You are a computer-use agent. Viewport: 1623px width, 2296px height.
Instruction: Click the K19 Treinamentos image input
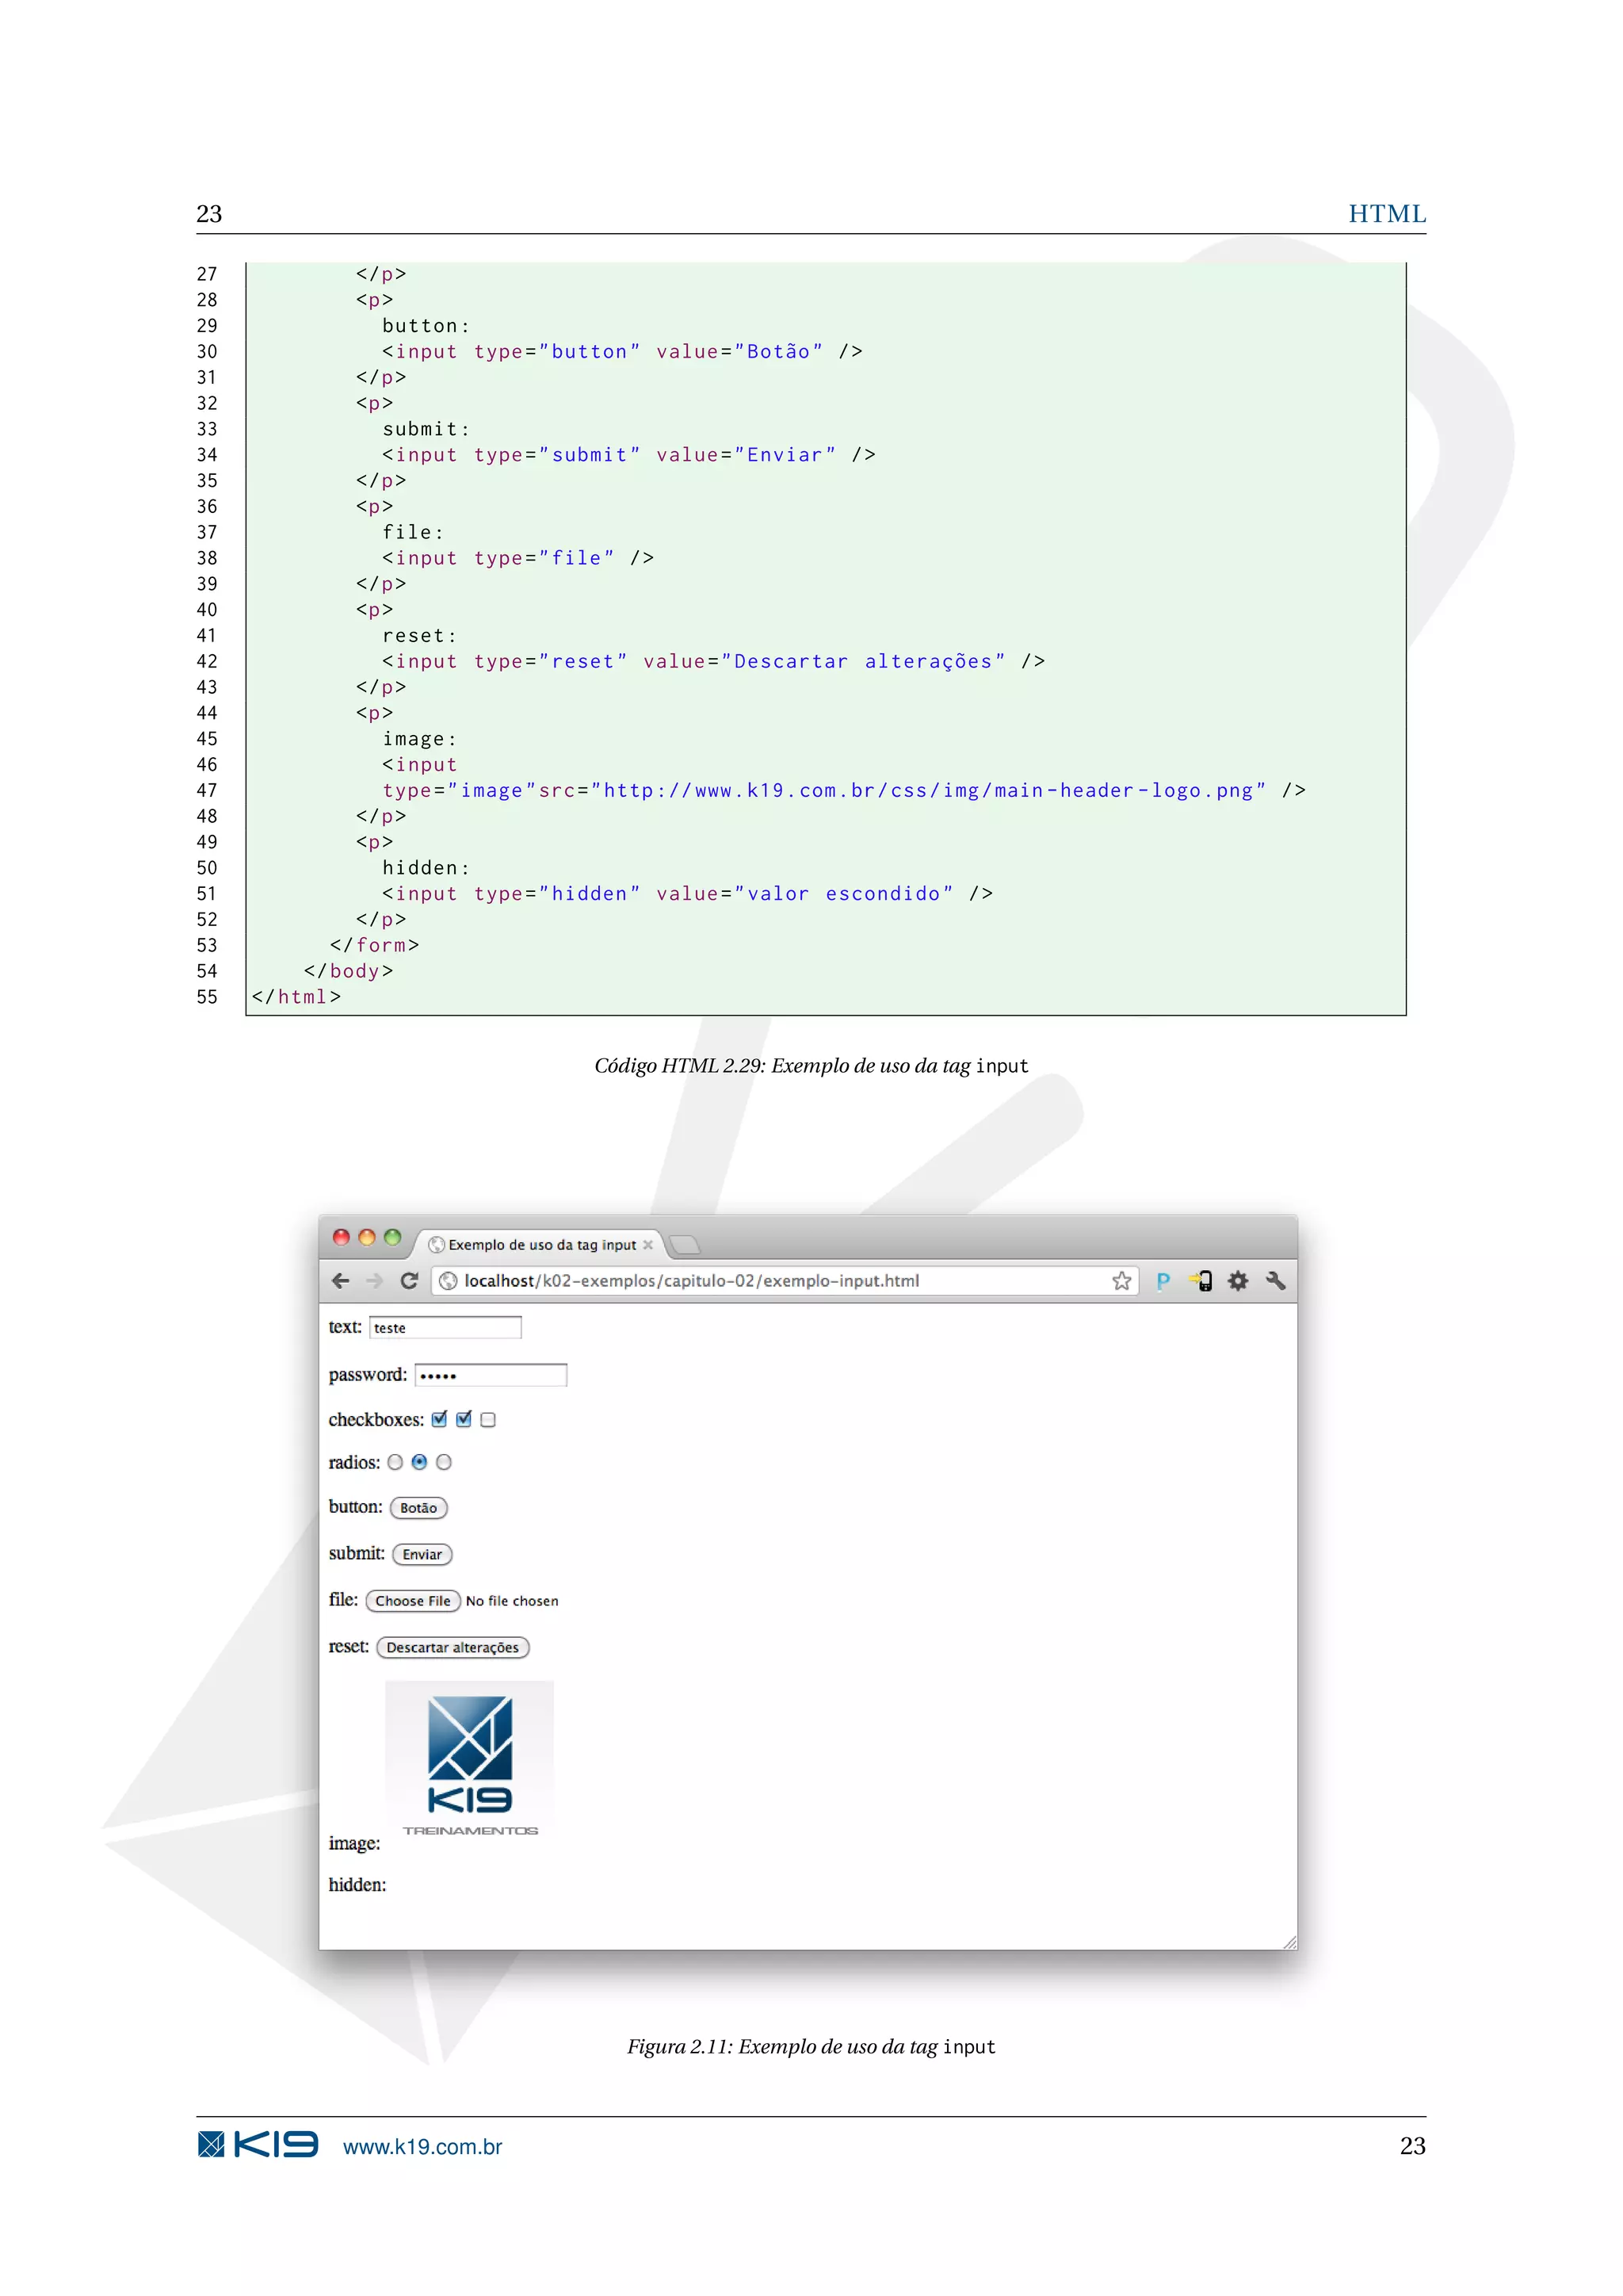click(470, 1765)
